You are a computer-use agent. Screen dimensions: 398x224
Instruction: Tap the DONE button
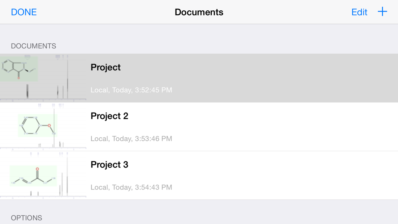[x=24, y=12]
